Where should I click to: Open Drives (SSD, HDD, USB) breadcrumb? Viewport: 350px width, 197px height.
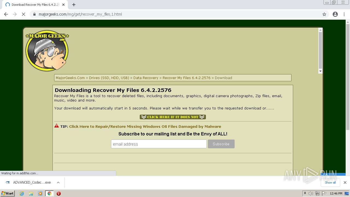109,78
